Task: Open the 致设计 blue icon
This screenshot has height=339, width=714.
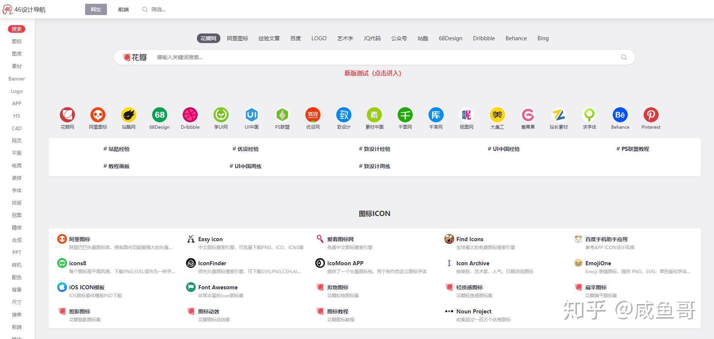Action: coord(344,115)
